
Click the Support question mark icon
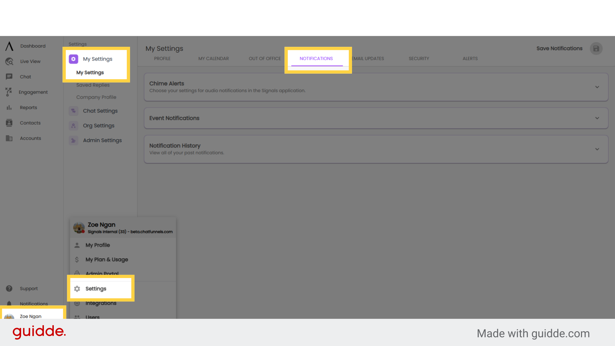click(x=9, y=288)
